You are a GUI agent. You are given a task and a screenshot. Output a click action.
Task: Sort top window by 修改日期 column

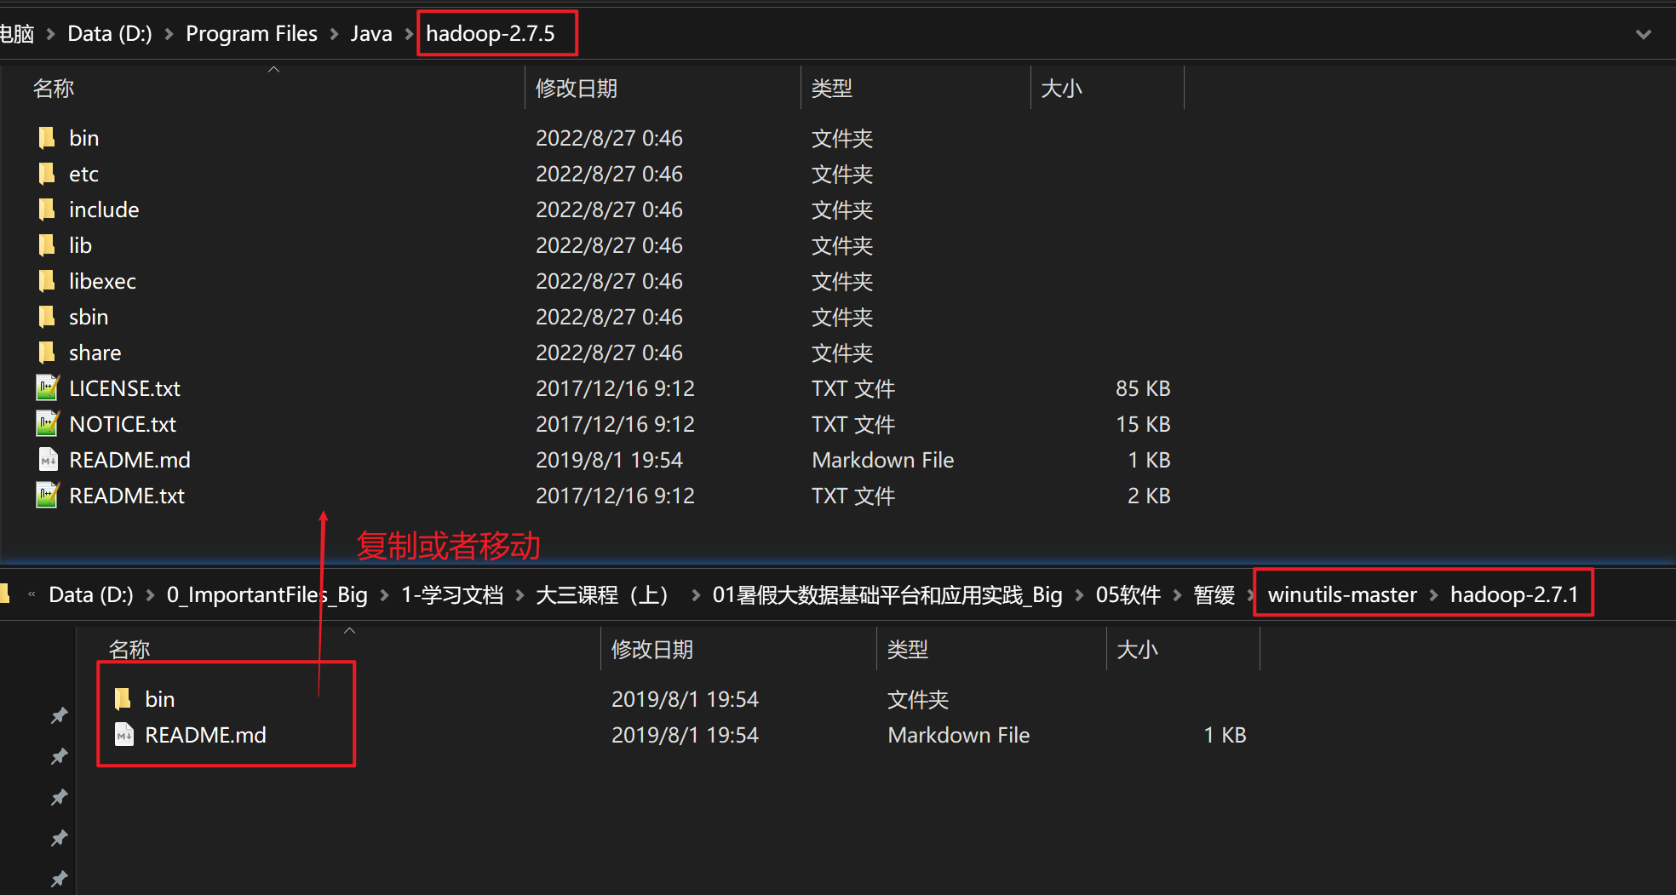(577, 89)
